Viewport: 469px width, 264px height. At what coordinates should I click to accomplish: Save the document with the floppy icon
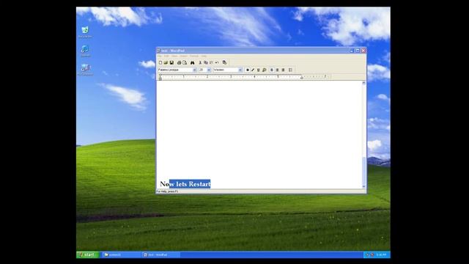[x=171, y=62]
